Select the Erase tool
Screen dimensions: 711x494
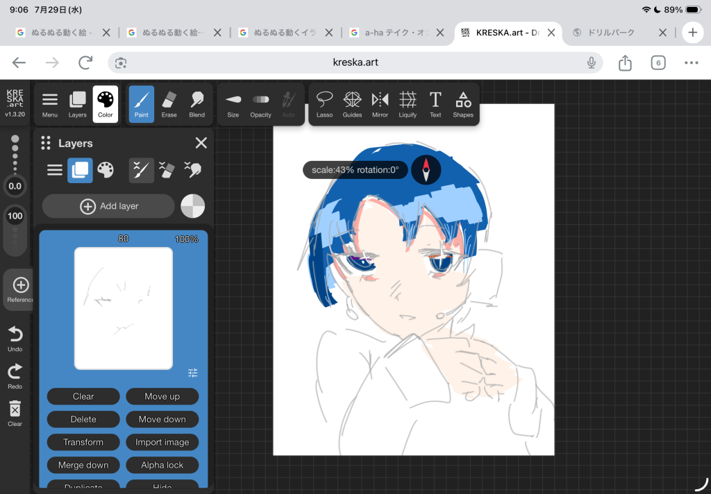tap(169, 104)
